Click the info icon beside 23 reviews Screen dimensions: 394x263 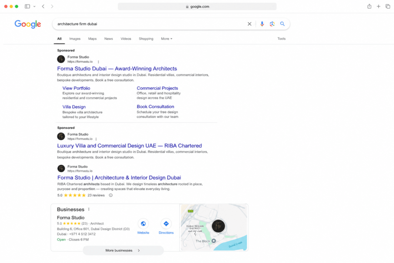pyautogui.click(x=110, y=195)
